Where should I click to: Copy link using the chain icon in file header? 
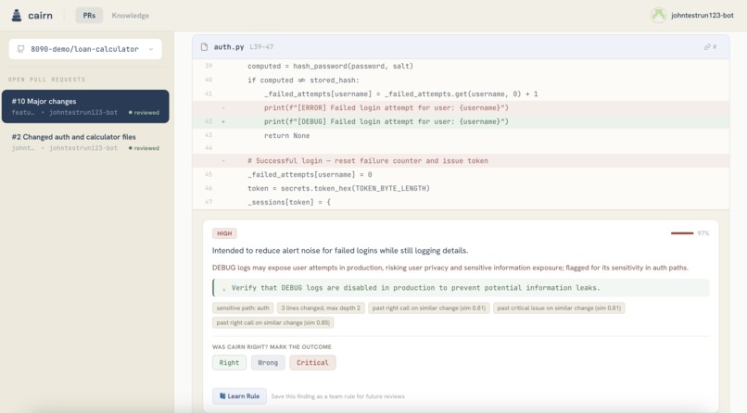click(707, 46)
